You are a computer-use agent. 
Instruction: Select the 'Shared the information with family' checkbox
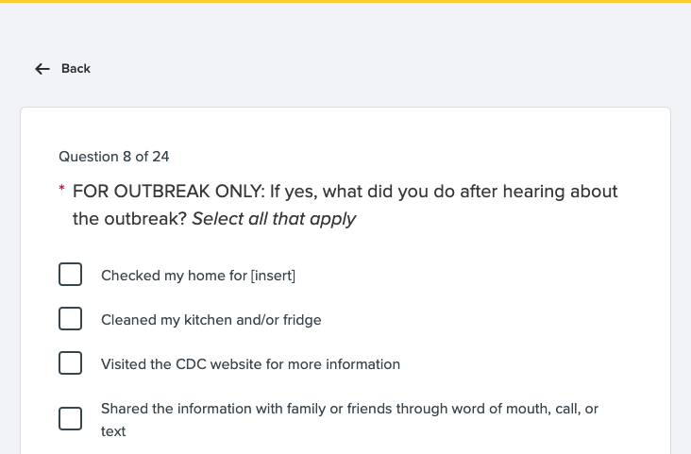click(71, 419)
